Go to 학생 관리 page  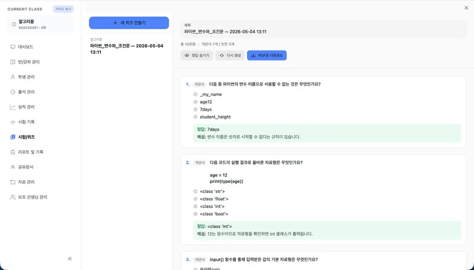[x=26, y=77]
